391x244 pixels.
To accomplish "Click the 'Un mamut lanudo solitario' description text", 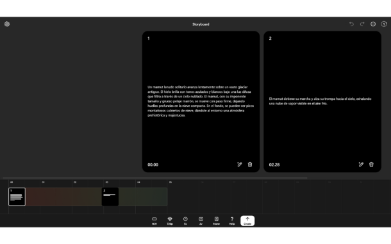I will (201, 101).
